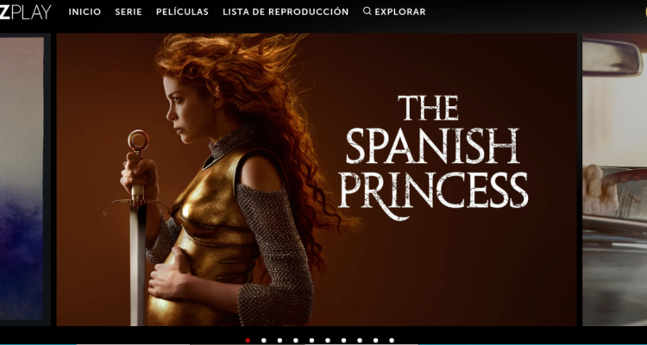Image resolution: width=647 pixels, height=345 pixels.
Task: Click the STARZPLAY logo
Action: (26, 12)
